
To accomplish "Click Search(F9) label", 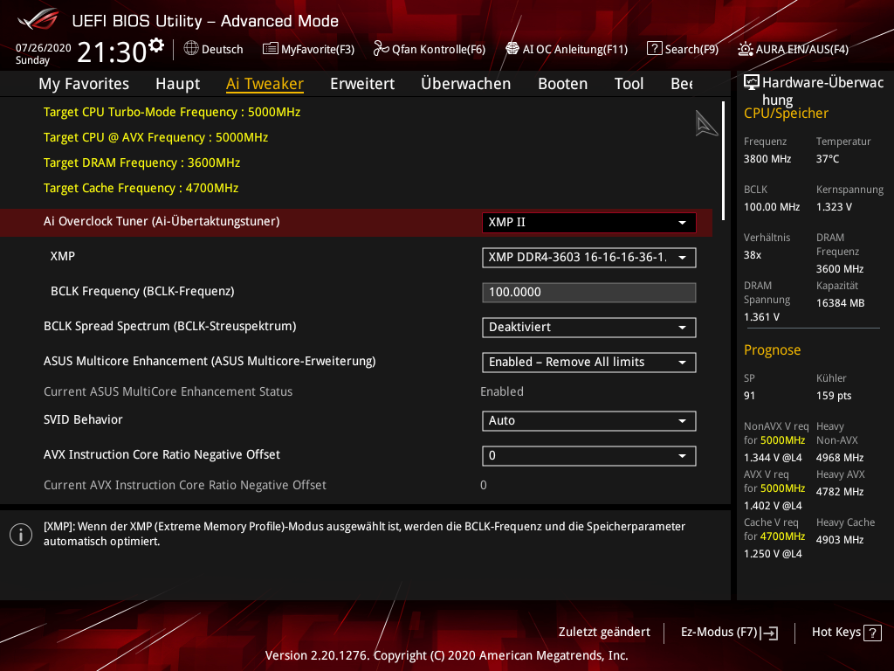I will point(691,49).
